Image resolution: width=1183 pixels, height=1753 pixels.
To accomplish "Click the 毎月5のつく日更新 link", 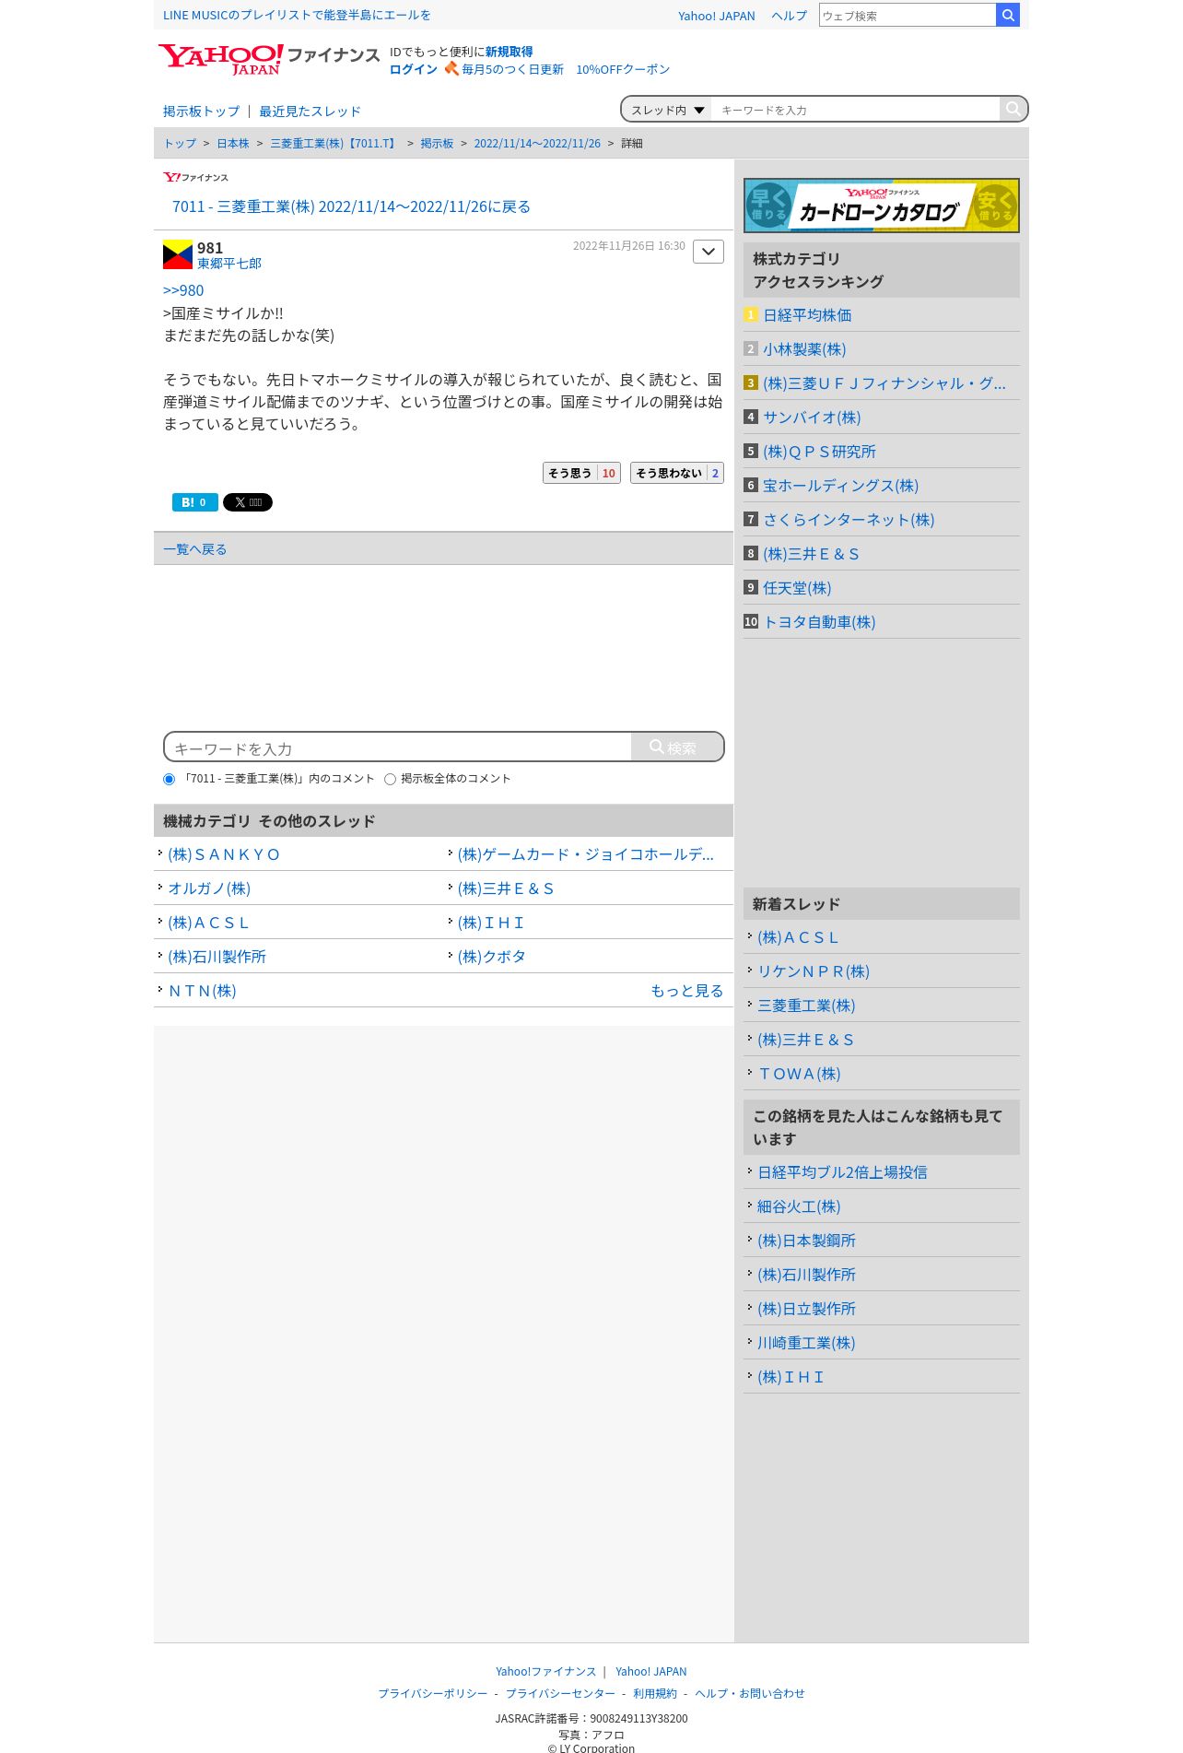I will pos(512,69).
